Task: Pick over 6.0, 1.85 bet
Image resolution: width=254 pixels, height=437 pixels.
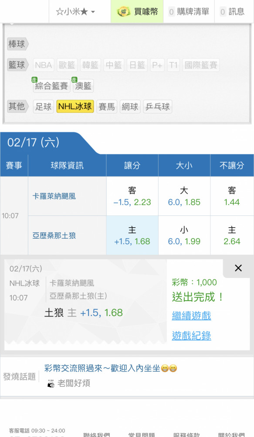Action: coord(184,196)
